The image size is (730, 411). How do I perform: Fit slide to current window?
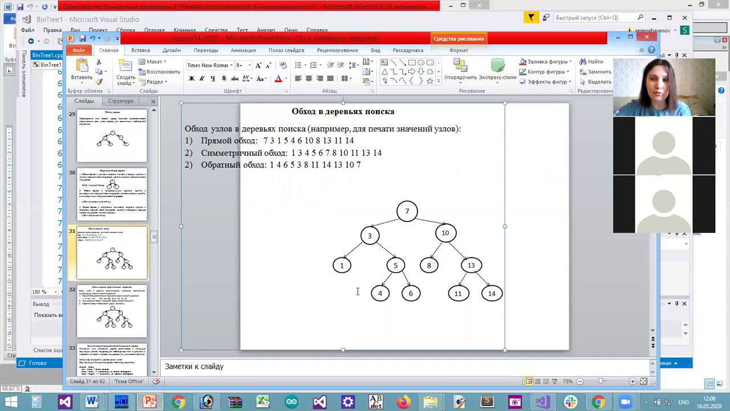644,381
